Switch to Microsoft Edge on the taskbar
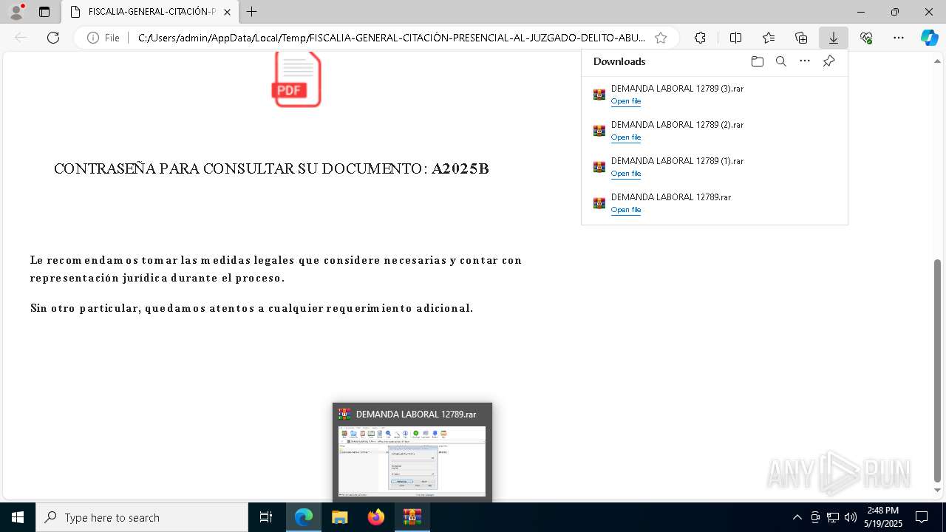This screenshot has height=532, width=946. [x=304, y=517]
